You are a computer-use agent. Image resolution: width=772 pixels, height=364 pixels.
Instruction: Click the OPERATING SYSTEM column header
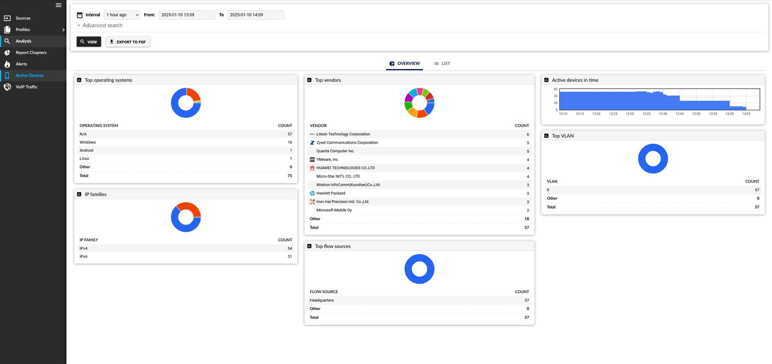tap(99, 126)
